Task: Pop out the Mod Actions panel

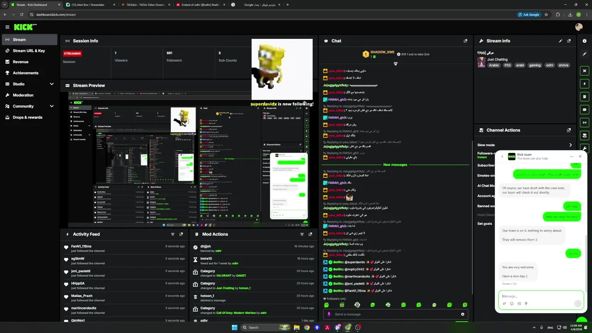Action: pos(310,234)
